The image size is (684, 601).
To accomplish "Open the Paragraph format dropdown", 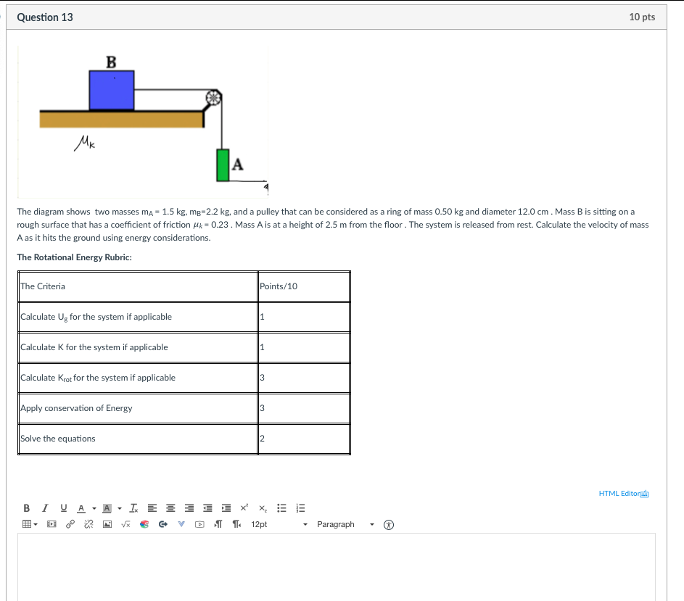I will [x=345, y=524].
